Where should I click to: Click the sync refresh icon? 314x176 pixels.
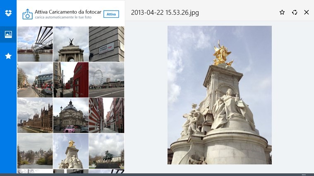(295, 12)
